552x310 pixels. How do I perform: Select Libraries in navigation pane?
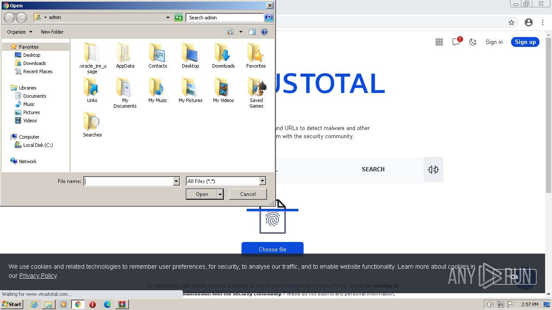tap(27, 88)
